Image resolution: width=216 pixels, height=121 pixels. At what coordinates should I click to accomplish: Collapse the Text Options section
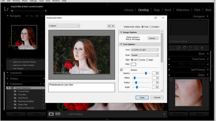point(121,44)
